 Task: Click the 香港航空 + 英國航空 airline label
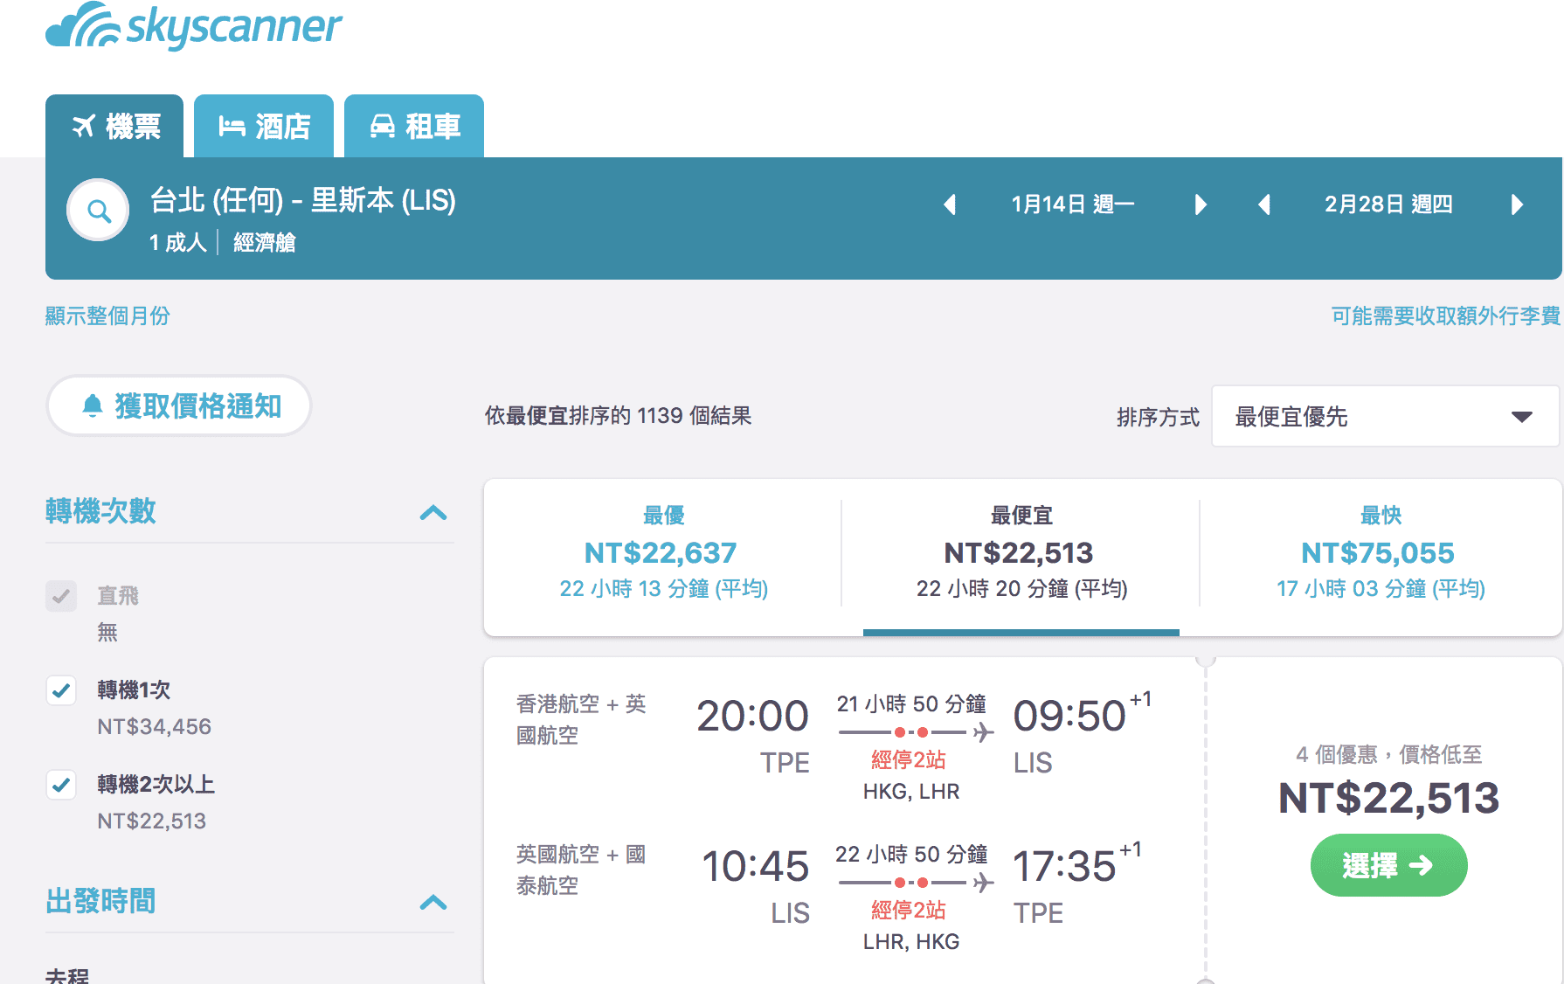point(581,719)
